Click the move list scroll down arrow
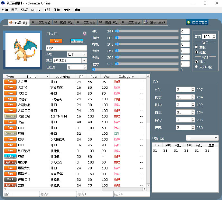 148,185
